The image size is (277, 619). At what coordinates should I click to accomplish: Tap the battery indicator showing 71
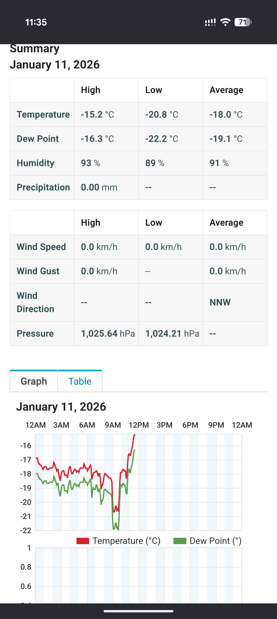(243, 22)
